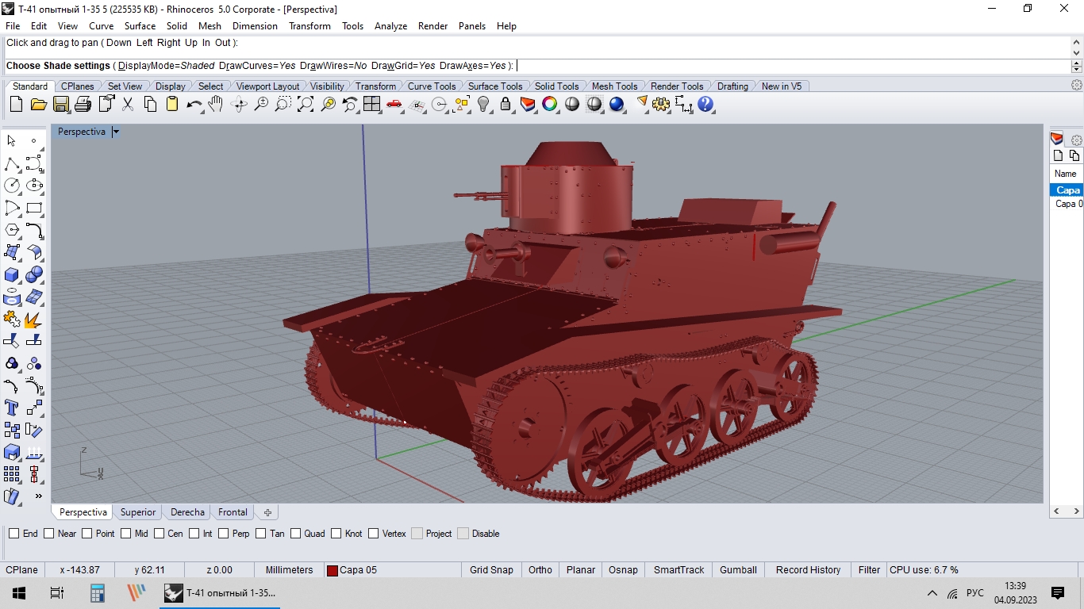Expand more left-sidebar tools chevron
The width and height of the screenshot is (1084, 609).
38,496
